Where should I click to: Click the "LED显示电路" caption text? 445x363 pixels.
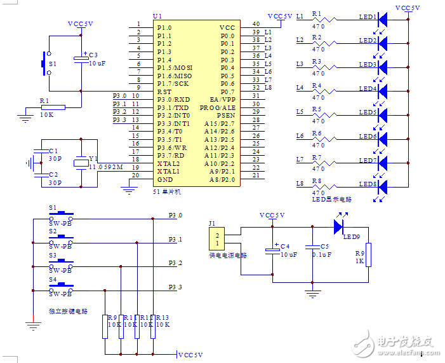point(331,199)
